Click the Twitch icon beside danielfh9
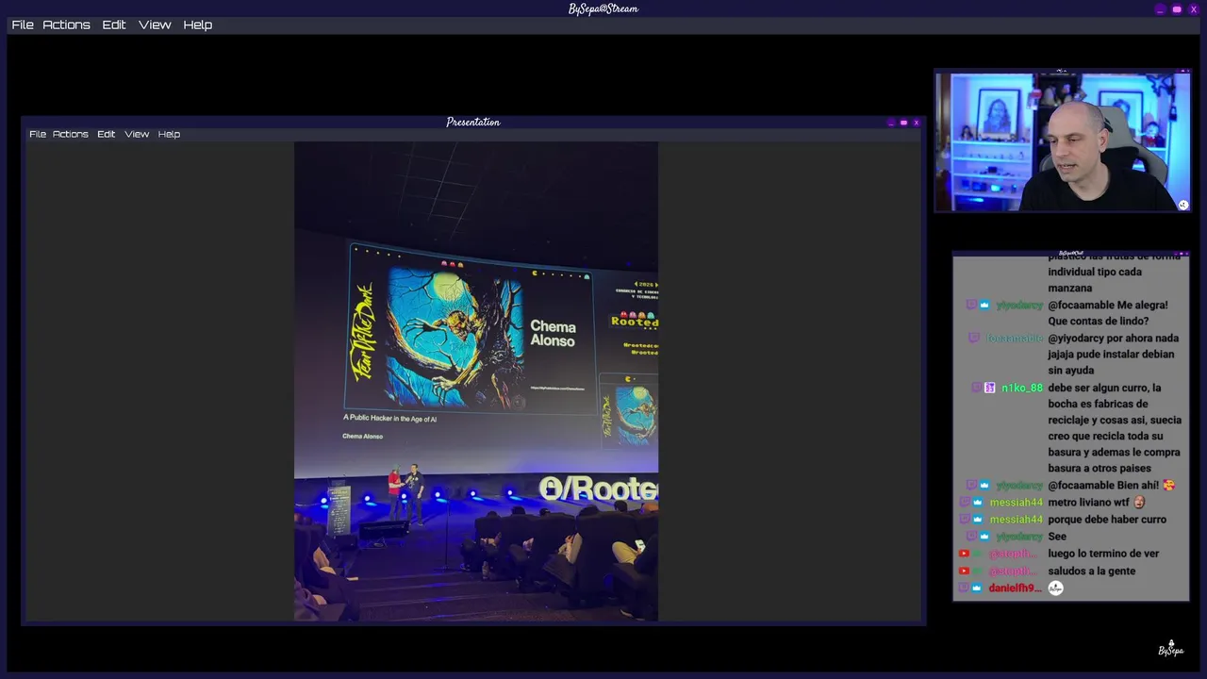 [x=964, y=588]
